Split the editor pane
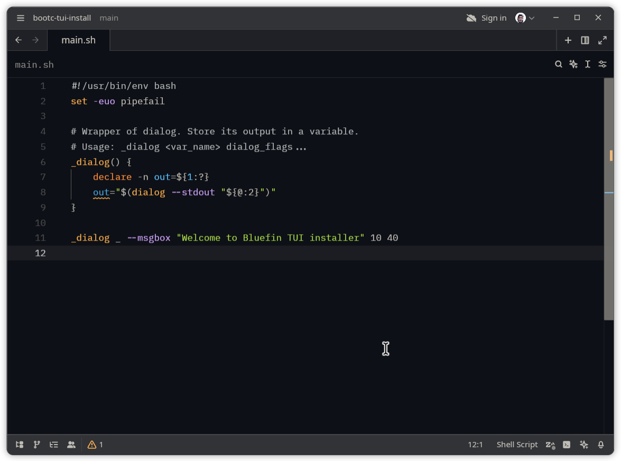Viewport: 621px width, 461px height. (585, 40)
